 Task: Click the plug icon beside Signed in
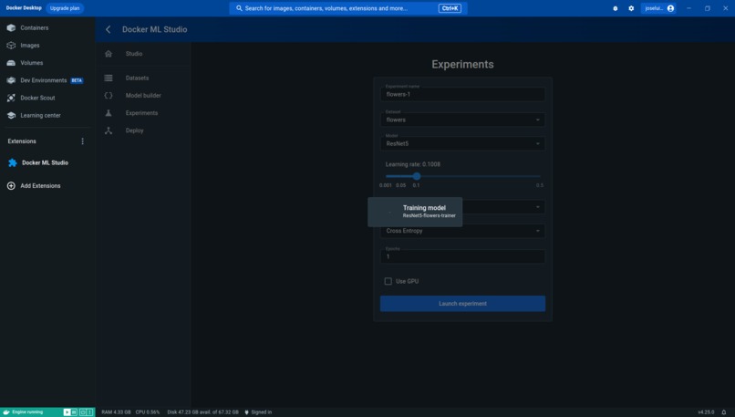pyautogui.click(x=246, y=412)
